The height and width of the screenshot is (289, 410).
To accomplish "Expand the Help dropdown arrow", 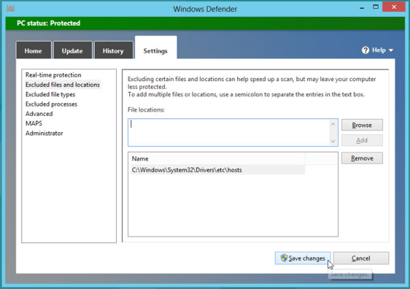I will (392, 50).
